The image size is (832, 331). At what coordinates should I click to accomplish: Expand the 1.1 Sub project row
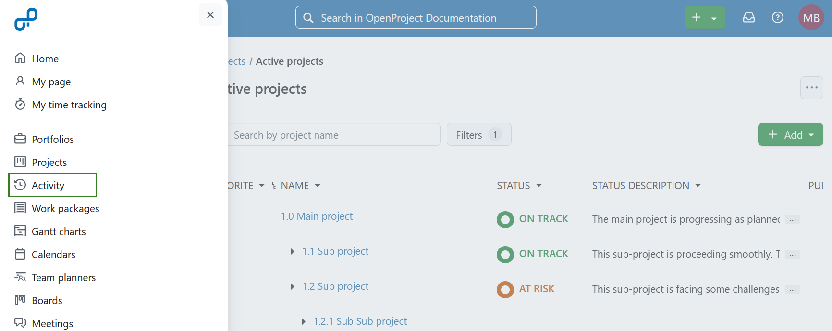tap(292, 252)
